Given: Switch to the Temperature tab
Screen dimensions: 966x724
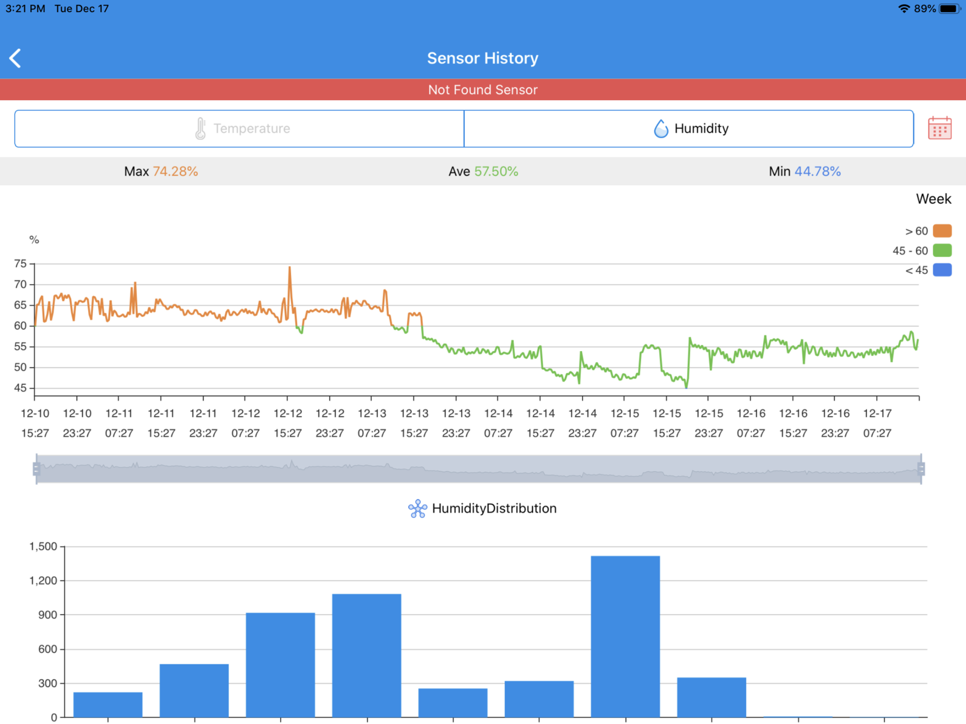Looking at the screenshot, I should tap(240, 129).
